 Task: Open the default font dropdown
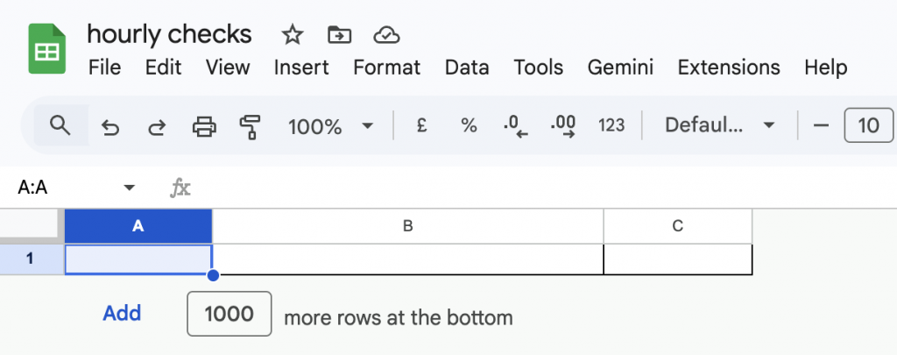(720, 125)
